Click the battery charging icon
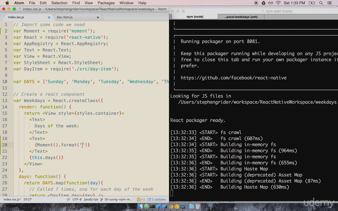The height and width of the screenshot is (211, 338). pos(312,3)
